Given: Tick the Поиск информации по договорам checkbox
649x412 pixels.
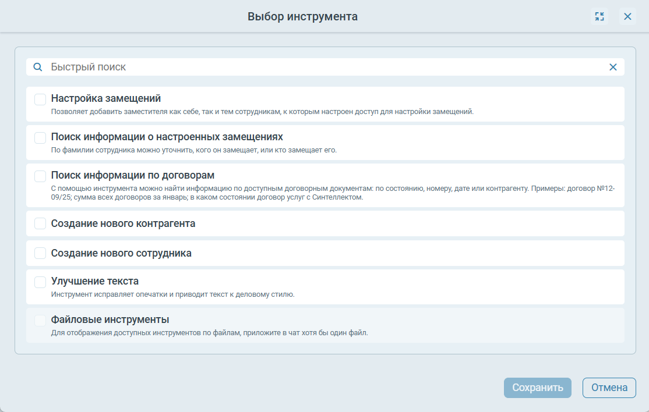Looking at the screenshot, I should click(40, 176).
